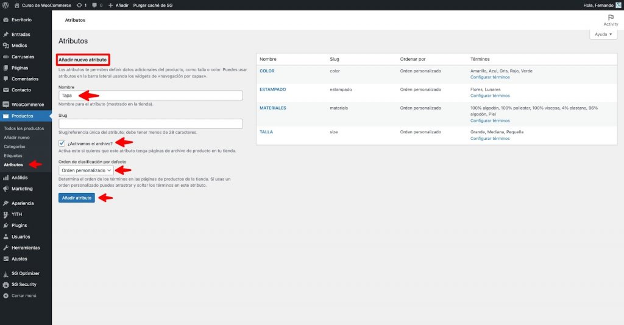Screen dimensions: 624x325
Task: Click the Ajustes settings icon
Action: pyautogui.click(x=5, y=259)
